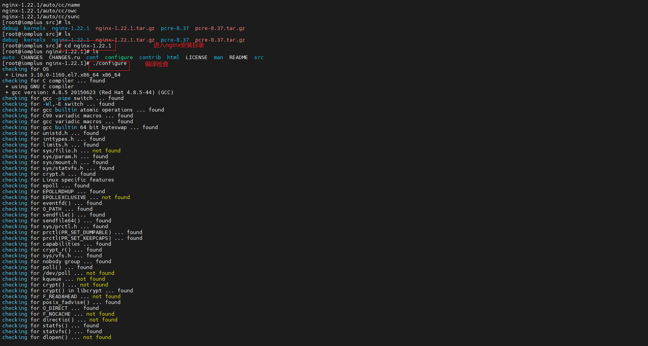Viewport: 648px width, 346px height.
Task: Click the 'prctl(PR_SET_KEEPCAPS)' line
Action: [72, 238]
